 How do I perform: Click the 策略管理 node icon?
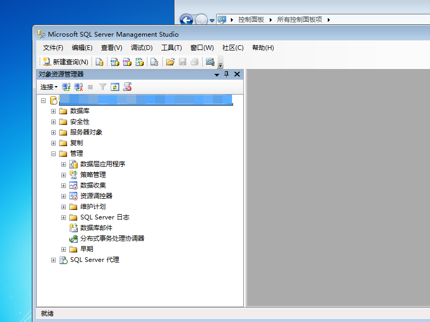73,175
